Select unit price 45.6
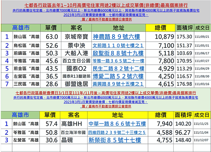Screen dimensions: 211x152 coord(52,61)
